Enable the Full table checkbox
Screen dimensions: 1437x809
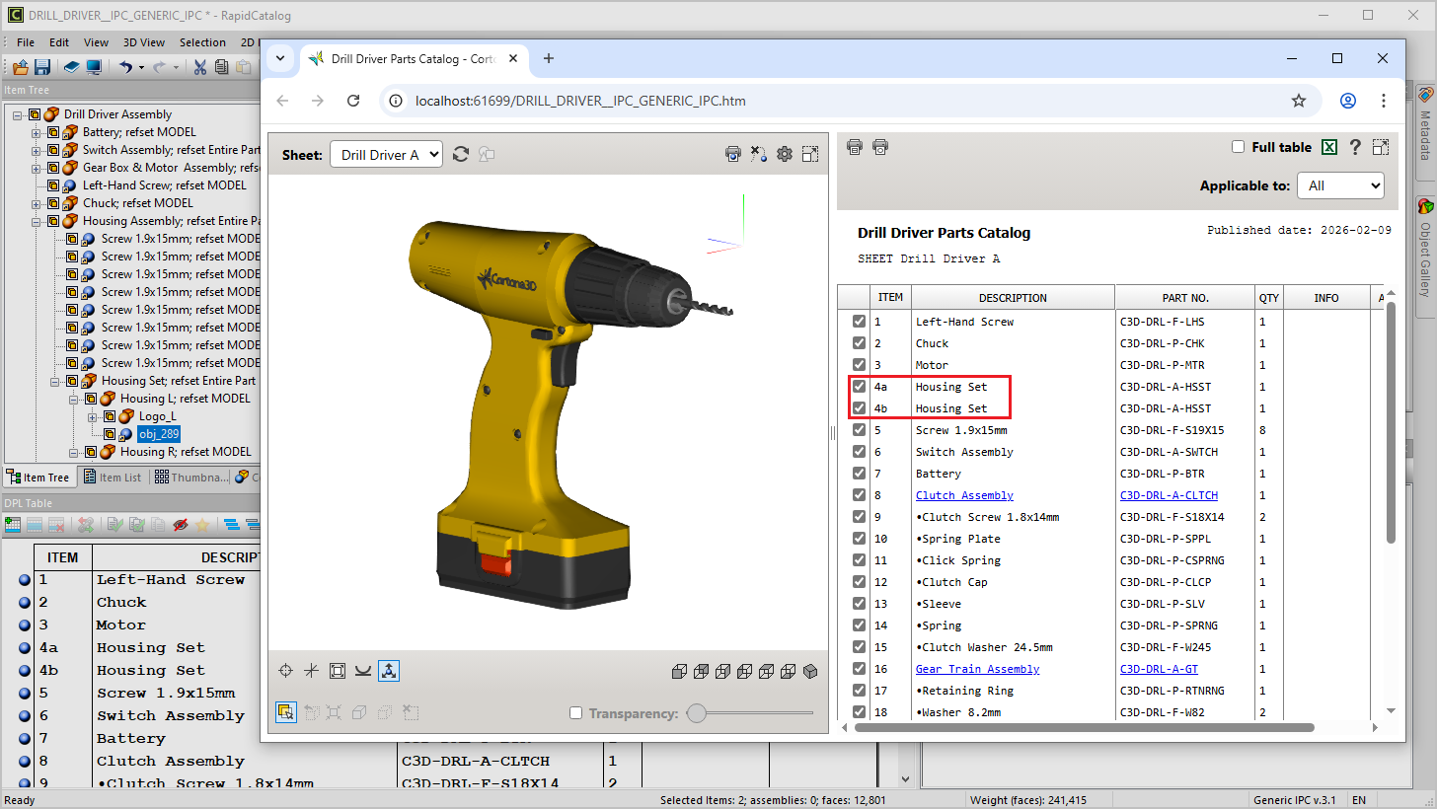pos(1238,147)
